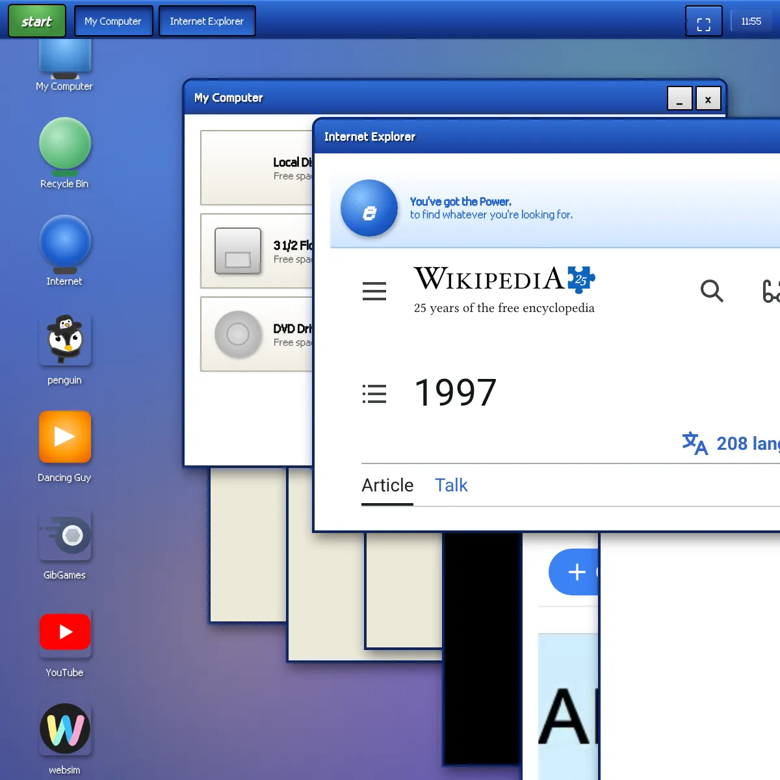Select the DVD Drive disc icon
The height and width of the screenshot is (780, 780).
click(x=238, y=334)
